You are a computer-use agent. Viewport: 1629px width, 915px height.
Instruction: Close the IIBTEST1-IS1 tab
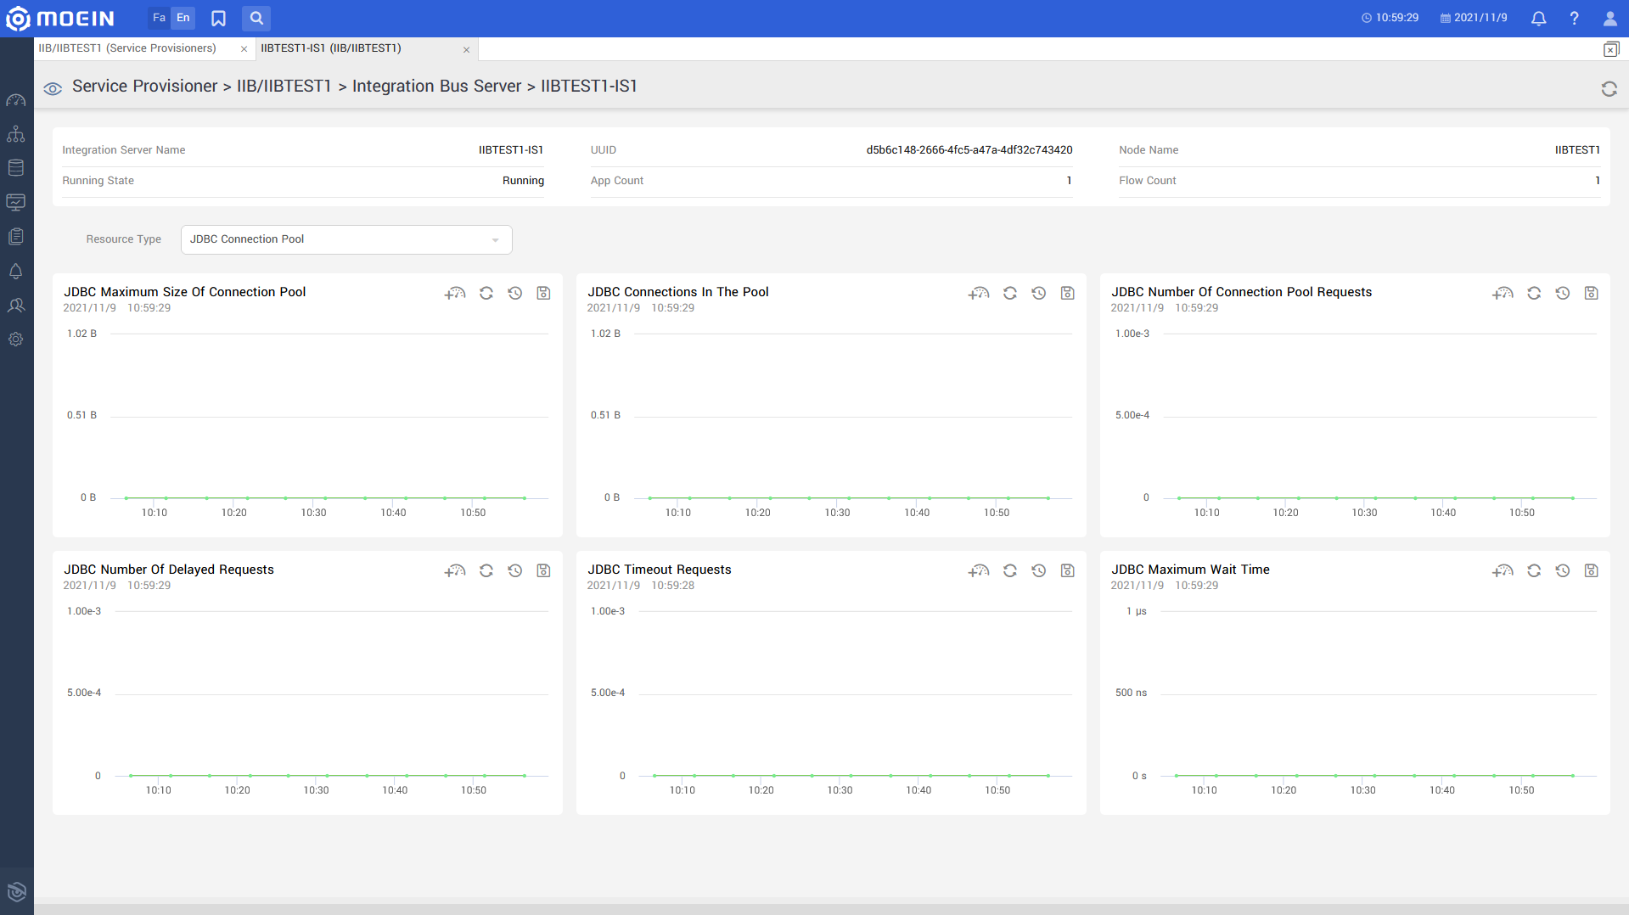[x=466, y=49]
